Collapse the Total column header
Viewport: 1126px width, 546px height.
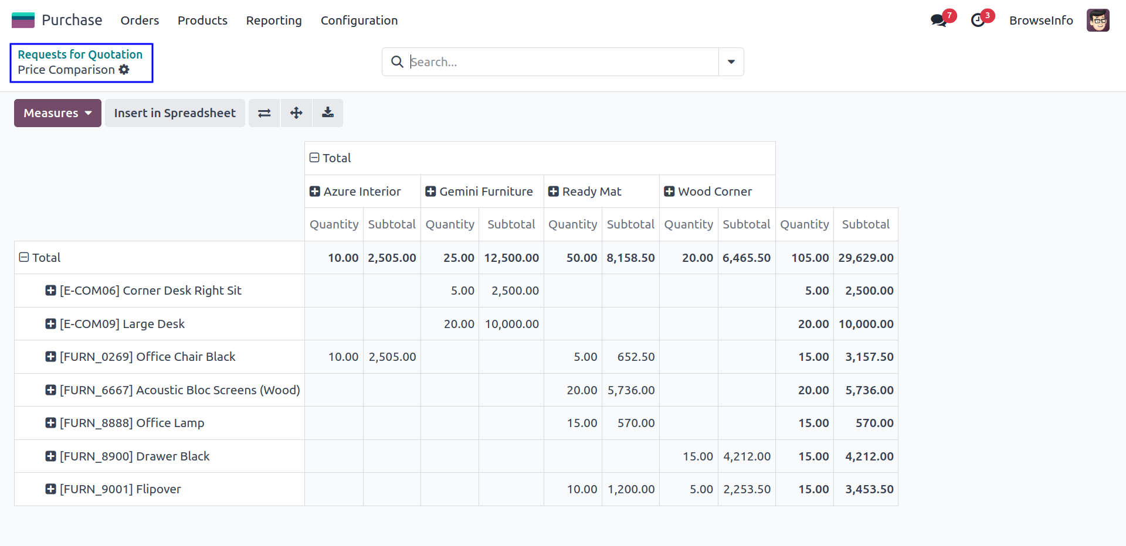pyautogui.click(x=314, y=158)
